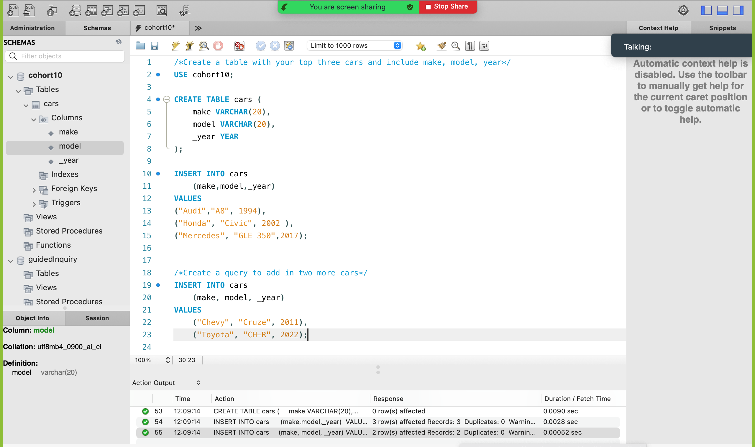Create new table icon
Screen dimensions: 755x447
click(91, 11)
